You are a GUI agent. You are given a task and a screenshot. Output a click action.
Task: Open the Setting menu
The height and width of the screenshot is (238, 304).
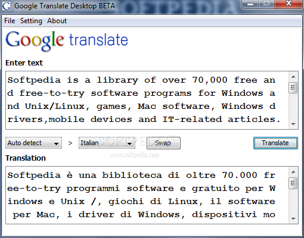coord(31,21)
